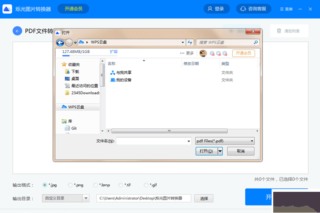This screenshot has height=213, width=320.
Task: Select the *.jpg output format
Action: coord(45,185)
